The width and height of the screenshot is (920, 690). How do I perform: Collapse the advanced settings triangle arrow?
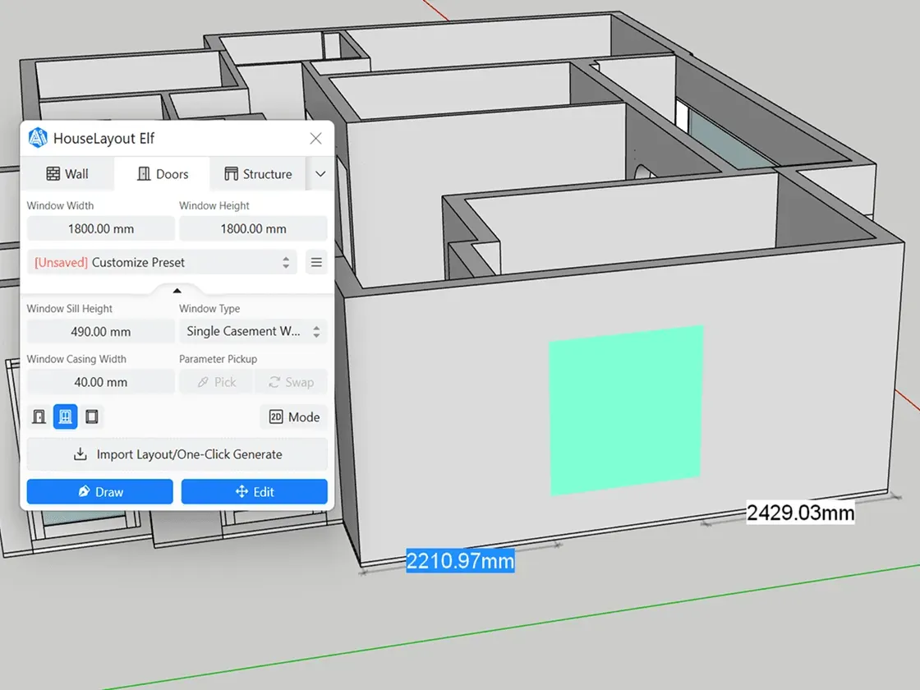[177, 290]
